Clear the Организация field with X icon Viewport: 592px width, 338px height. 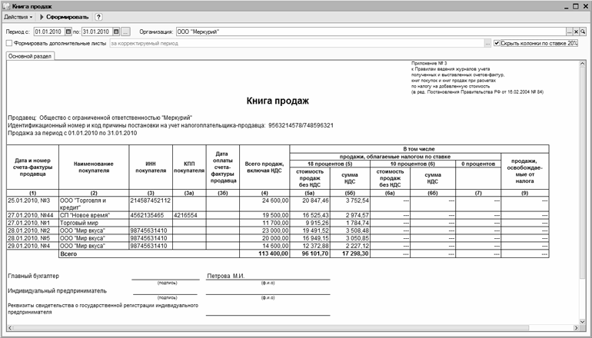point(578,31)
